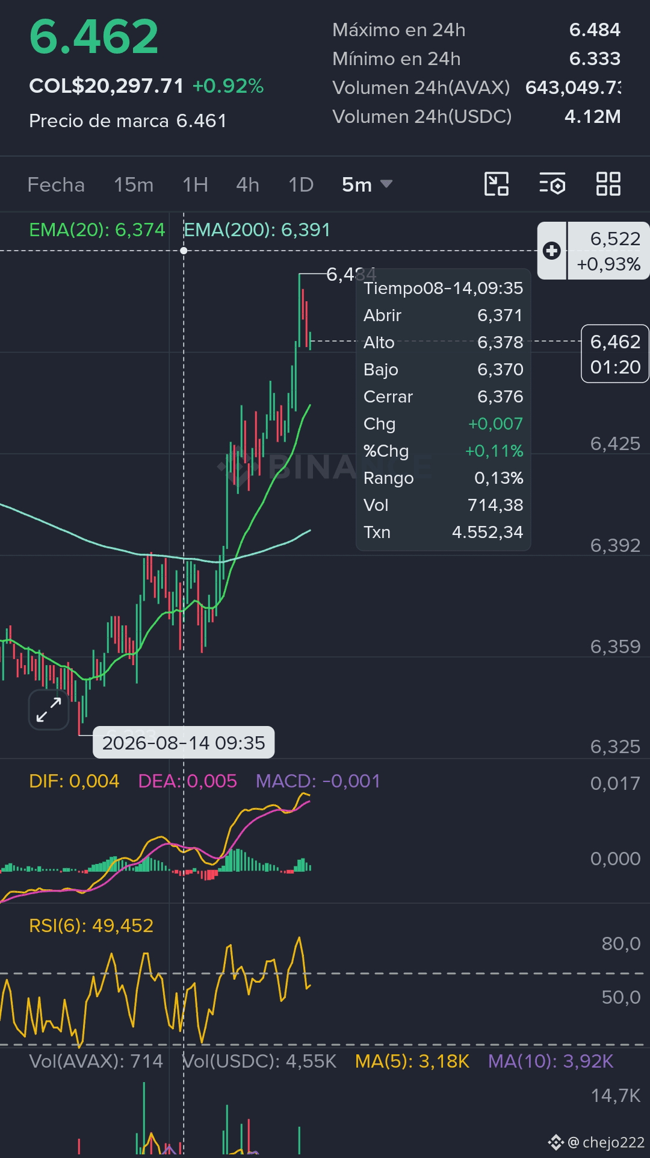This screenshot has height=1158, width=650.
Task: Tap the EMA(200): 6,391 indicator label
Action: pos(257,230)
